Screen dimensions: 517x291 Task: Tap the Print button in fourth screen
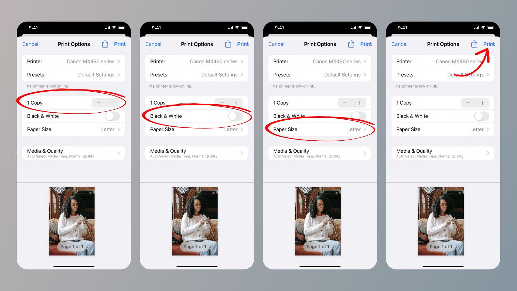click(489, 44)
